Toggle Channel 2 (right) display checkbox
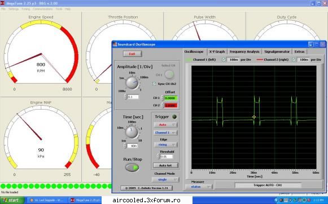 coord(294,60)
